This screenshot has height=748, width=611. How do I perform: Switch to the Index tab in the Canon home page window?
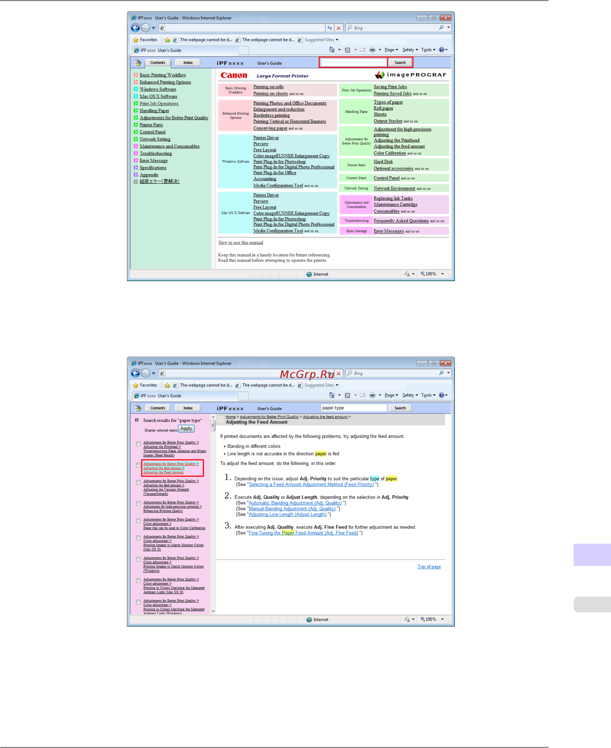tap(188, 63)
